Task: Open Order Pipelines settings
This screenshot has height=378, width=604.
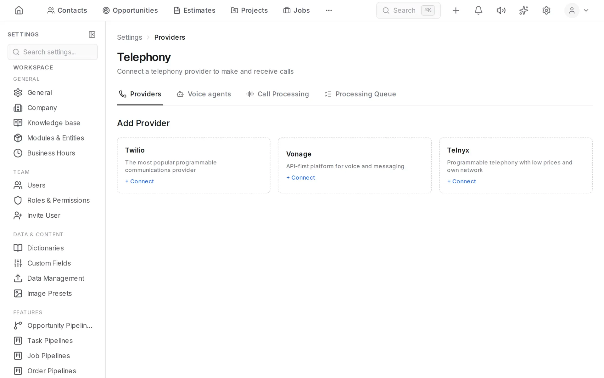Action: click(53, 371)
